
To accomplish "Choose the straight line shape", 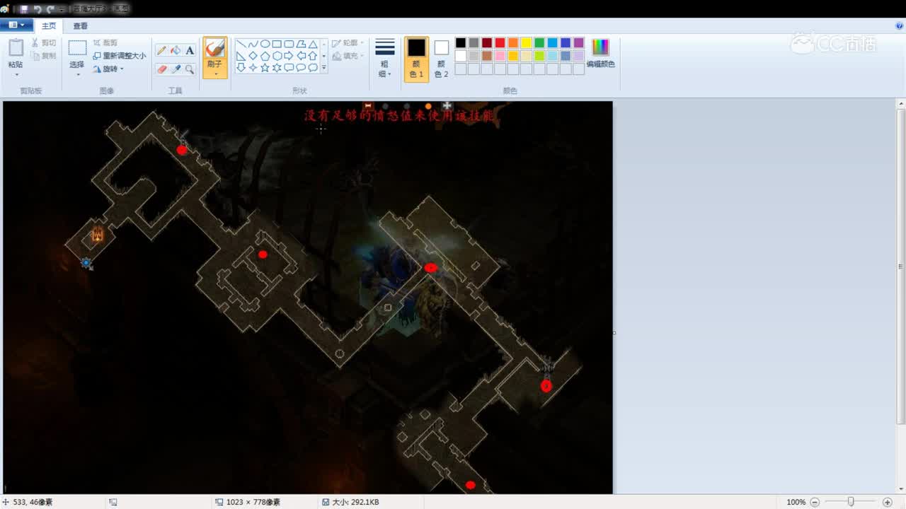I will click(241, 44).
